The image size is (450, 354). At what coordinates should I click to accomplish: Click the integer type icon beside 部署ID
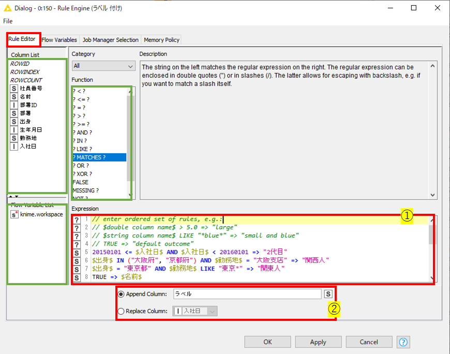point(14,105)
